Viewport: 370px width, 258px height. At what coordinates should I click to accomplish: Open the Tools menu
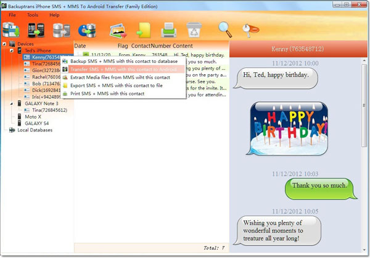point(33,15)
